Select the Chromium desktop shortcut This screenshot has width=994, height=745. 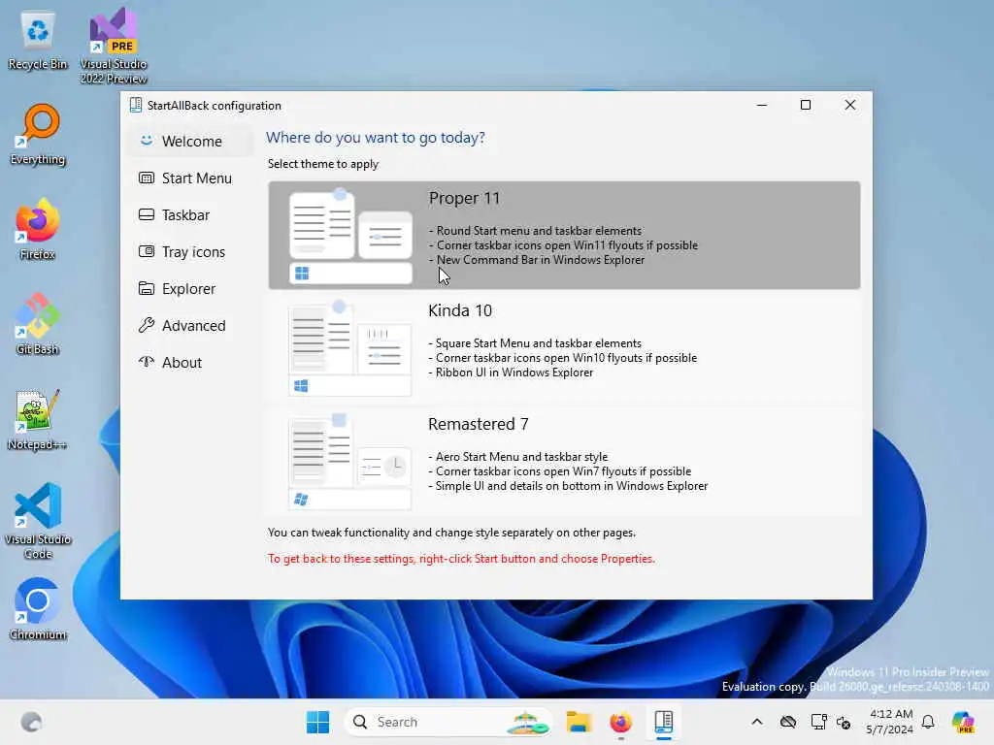pos(38,609)
